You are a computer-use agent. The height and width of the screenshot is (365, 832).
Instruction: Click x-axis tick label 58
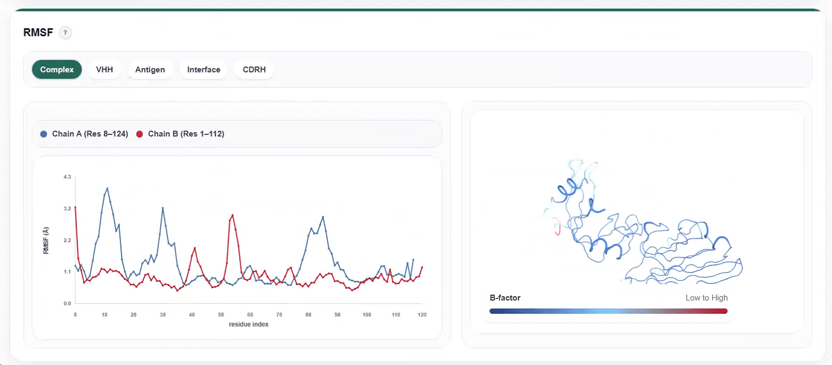(x=221, y=314)
